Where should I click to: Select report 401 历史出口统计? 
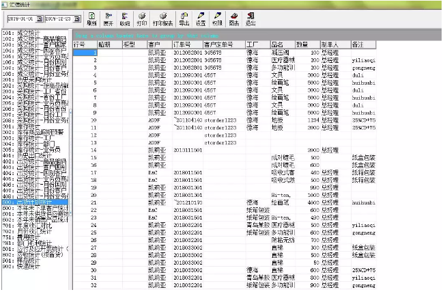pos(27,155)
